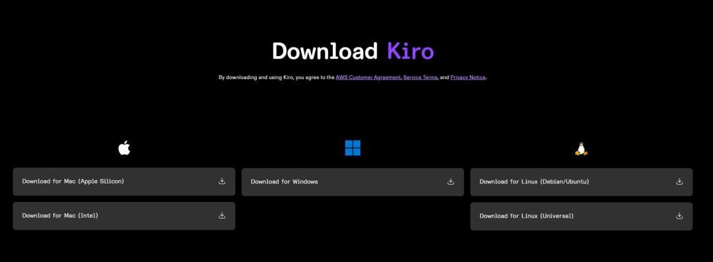713x262 pixels.
Task: Click the Apple logo icon
Action: pos(124,148)
